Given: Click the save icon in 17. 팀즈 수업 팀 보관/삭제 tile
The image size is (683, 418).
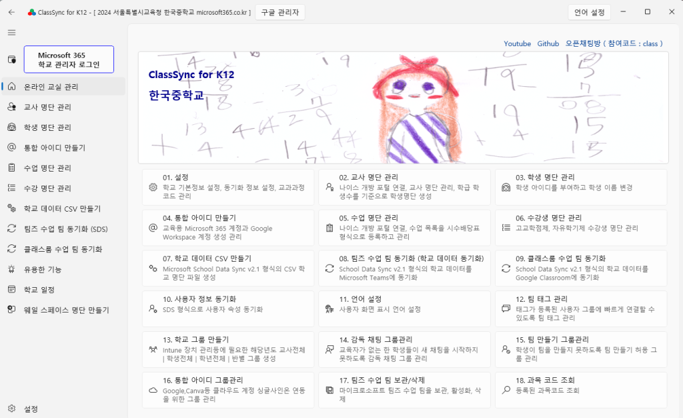Looking at the screenshot, I should pyautogui.click(x=329, y=390).
